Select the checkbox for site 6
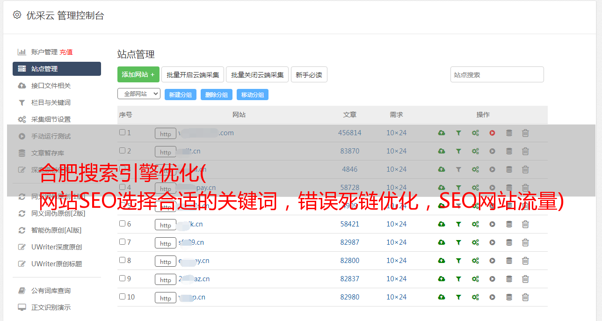Image resolution: width=602 pixels, height=321 pixels. pos(122,224)
